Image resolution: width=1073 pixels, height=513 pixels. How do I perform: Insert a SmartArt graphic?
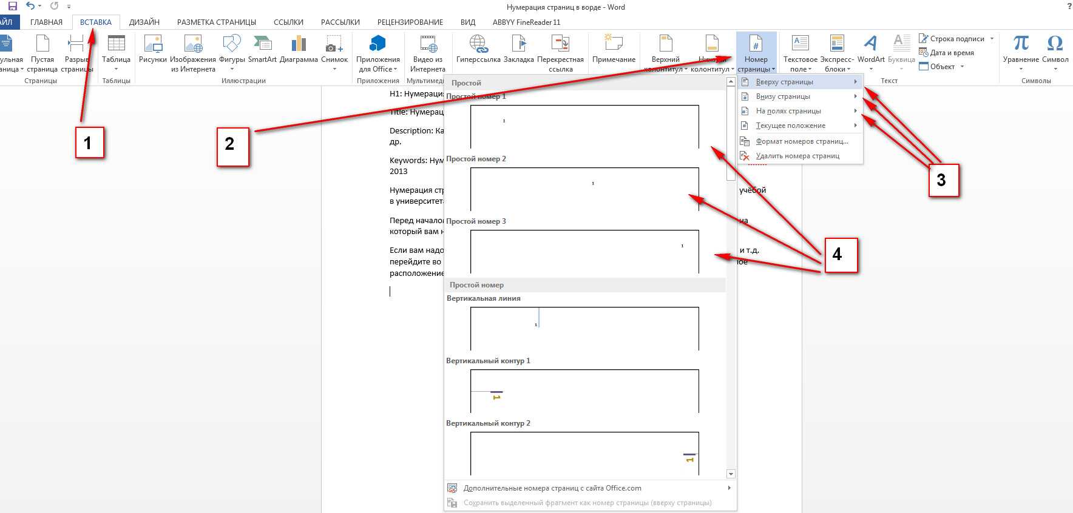tap(262, 50)
